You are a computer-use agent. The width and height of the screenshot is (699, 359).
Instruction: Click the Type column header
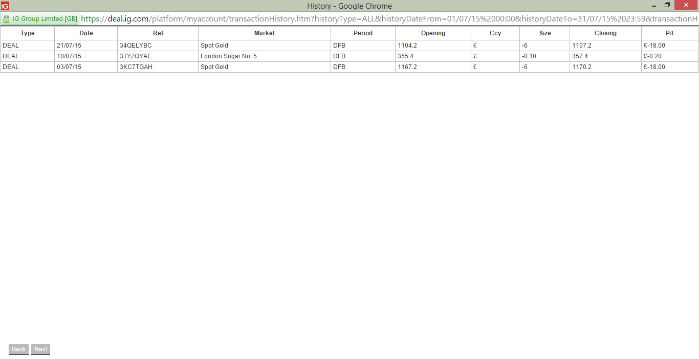pos(28,33)
